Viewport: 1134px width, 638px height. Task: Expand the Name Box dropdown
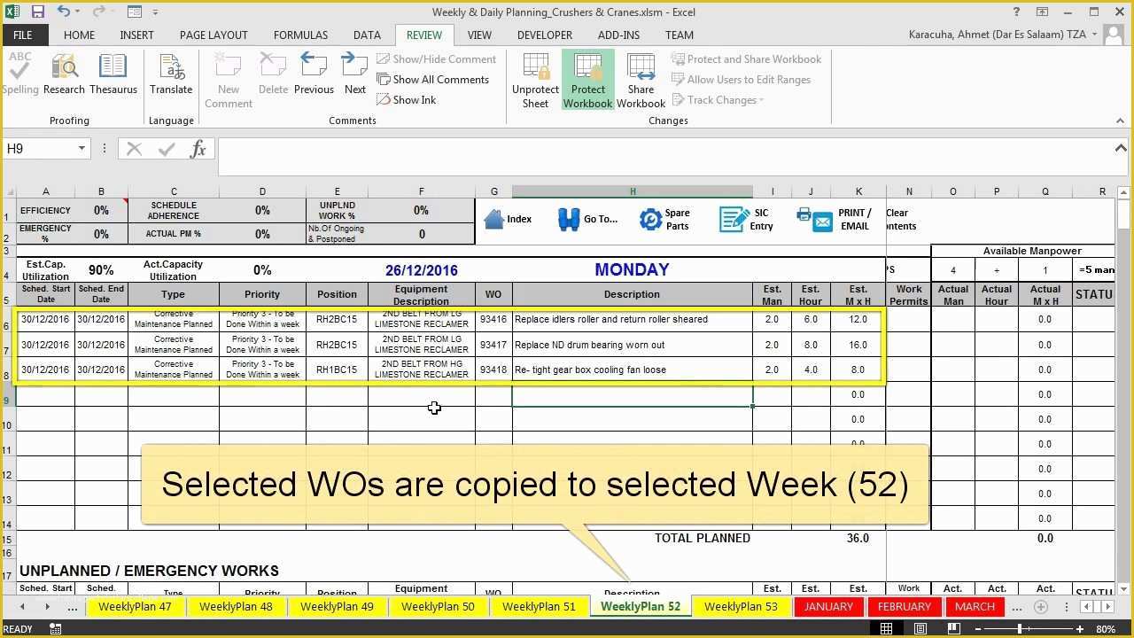(x=82, y=149)
